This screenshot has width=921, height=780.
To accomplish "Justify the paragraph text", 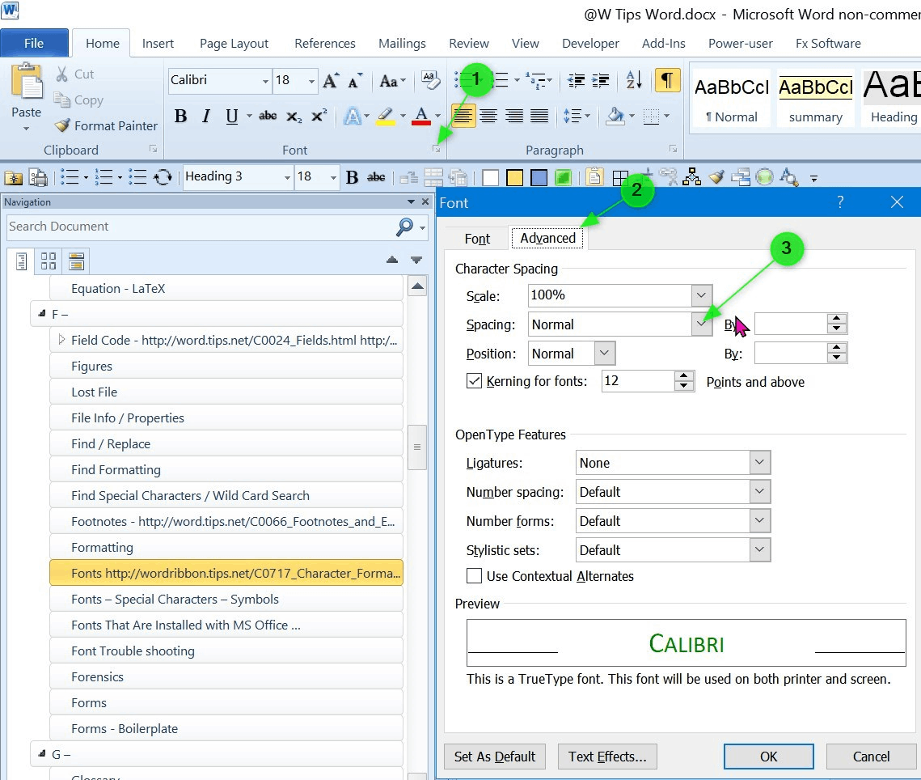I will coord(539,116).
